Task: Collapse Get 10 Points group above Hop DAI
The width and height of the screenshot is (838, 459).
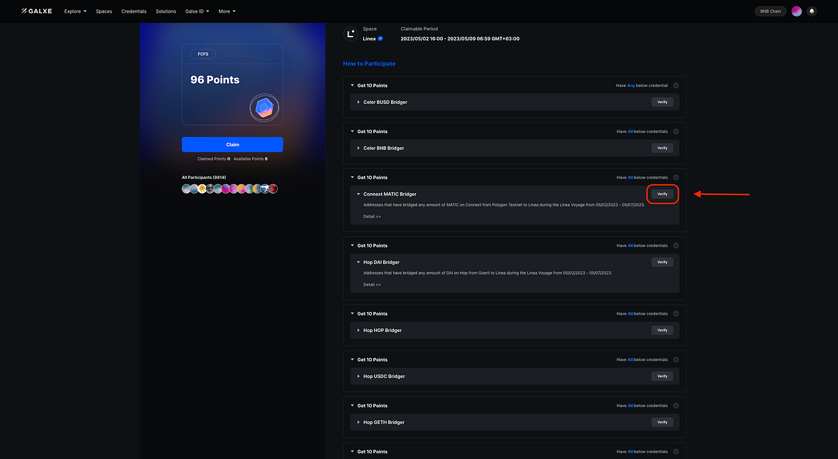Action: (x=352, y=245)
